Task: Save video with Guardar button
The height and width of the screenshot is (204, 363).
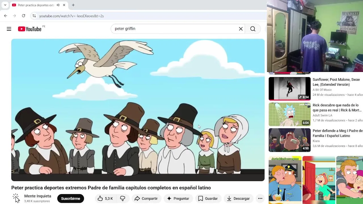Action: pos(208,199)
